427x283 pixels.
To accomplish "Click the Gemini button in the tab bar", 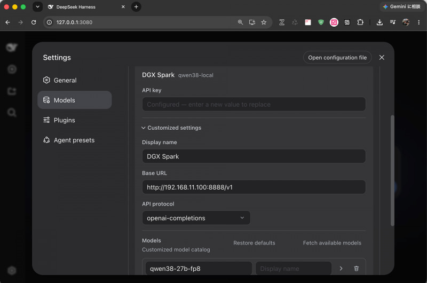I will 401,6.
